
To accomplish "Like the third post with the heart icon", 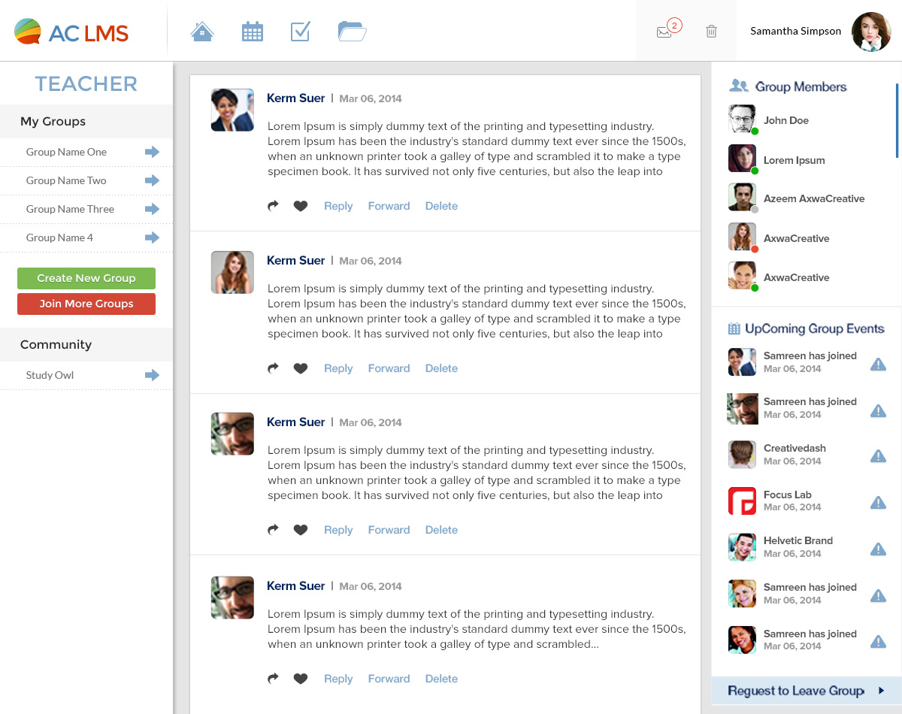I will 301,530.
